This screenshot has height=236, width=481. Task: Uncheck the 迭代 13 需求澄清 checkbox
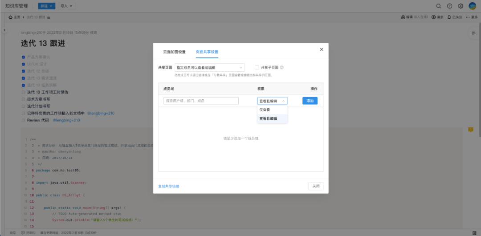[23, 78]
